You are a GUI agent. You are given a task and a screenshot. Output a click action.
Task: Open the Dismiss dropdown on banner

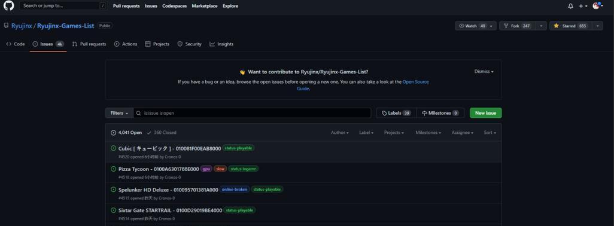point(484,72)
